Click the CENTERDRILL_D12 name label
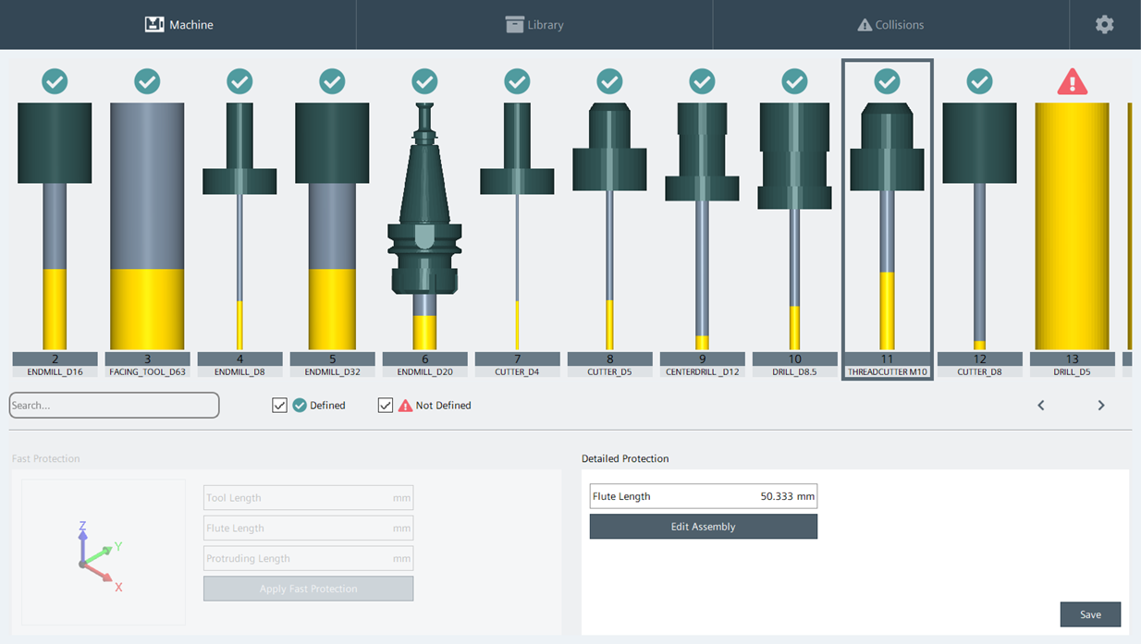 [702, 371]
